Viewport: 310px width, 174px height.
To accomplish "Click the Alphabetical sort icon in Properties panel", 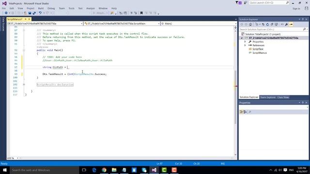I will [245, 112].
